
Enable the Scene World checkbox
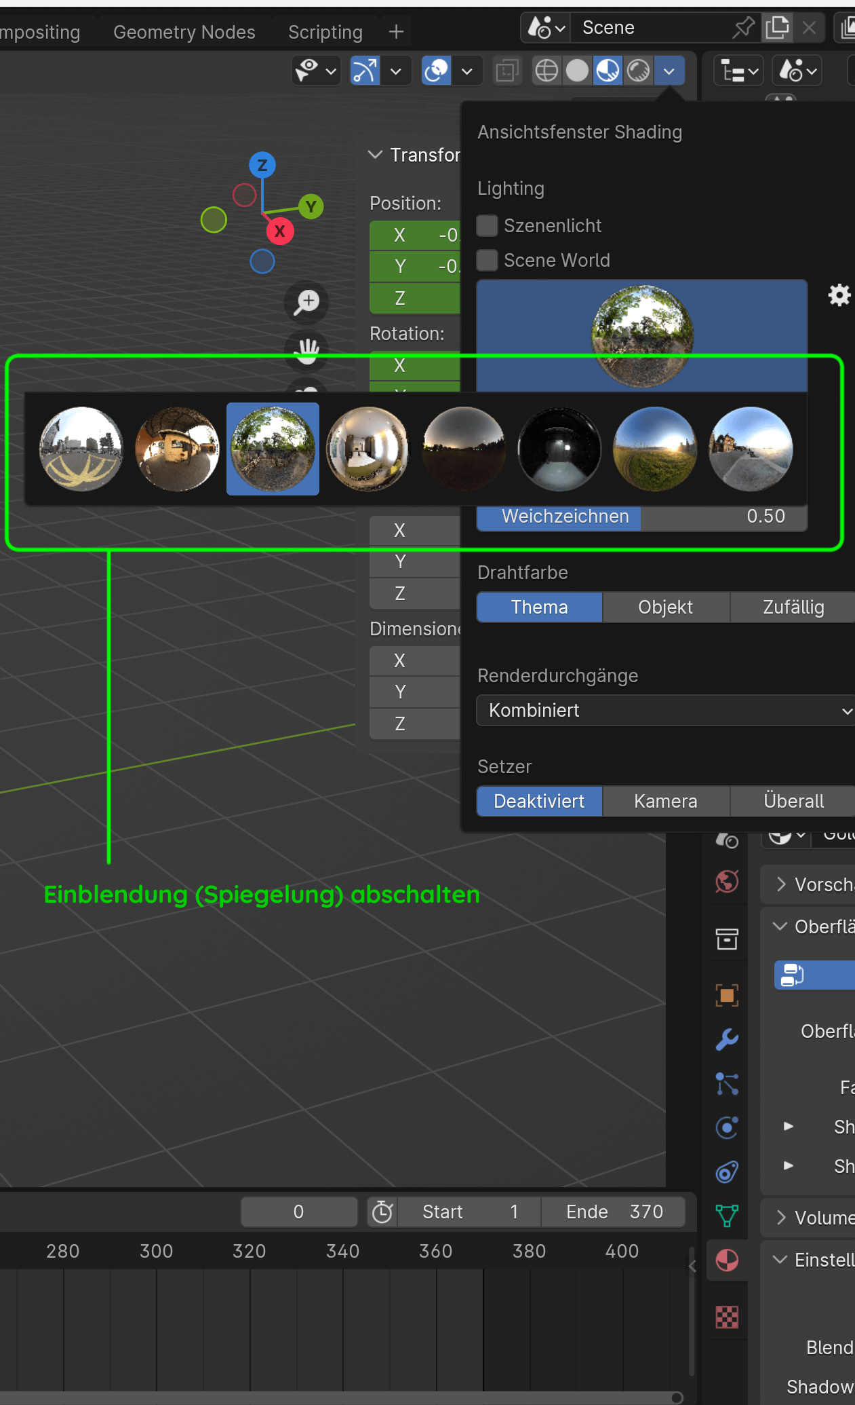coord(488,260)
